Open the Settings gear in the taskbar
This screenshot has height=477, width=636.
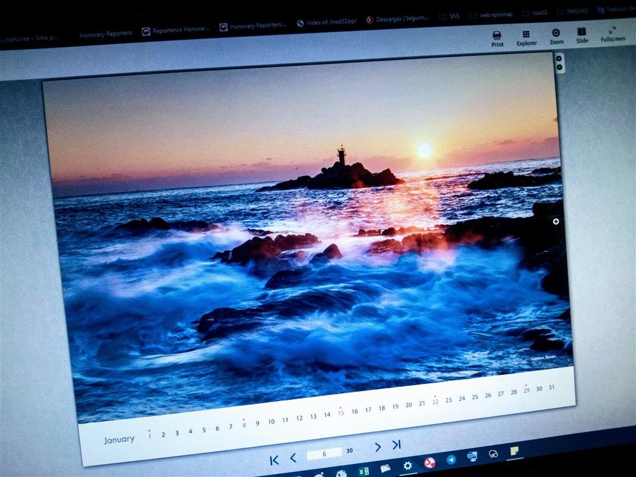click(x=407, y=466)
